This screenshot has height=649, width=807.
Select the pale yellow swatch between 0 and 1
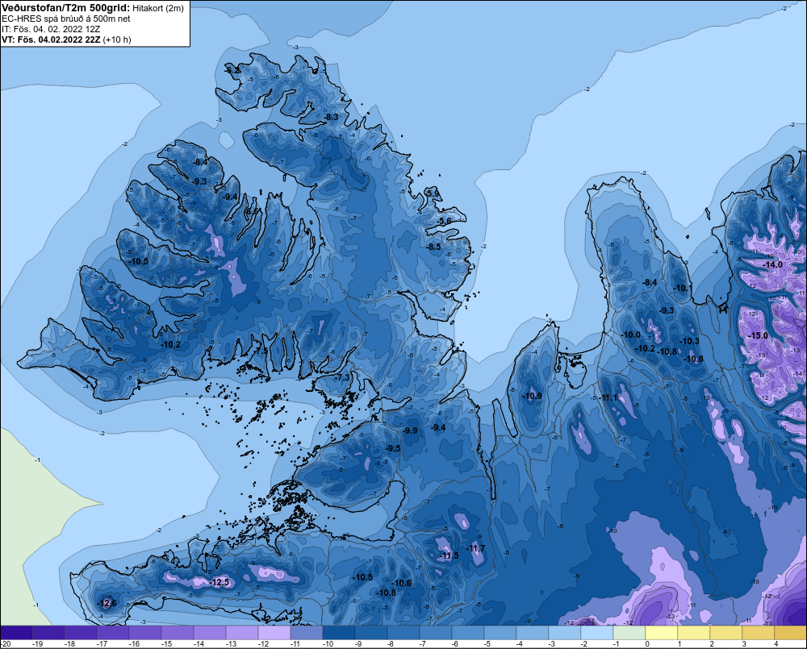tap(662, 633)
